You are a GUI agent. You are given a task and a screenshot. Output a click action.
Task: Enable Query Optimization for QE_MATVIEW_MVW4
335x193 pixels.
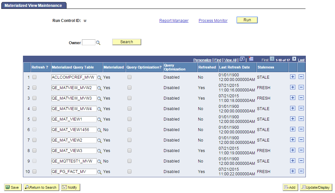click(129, 108)
